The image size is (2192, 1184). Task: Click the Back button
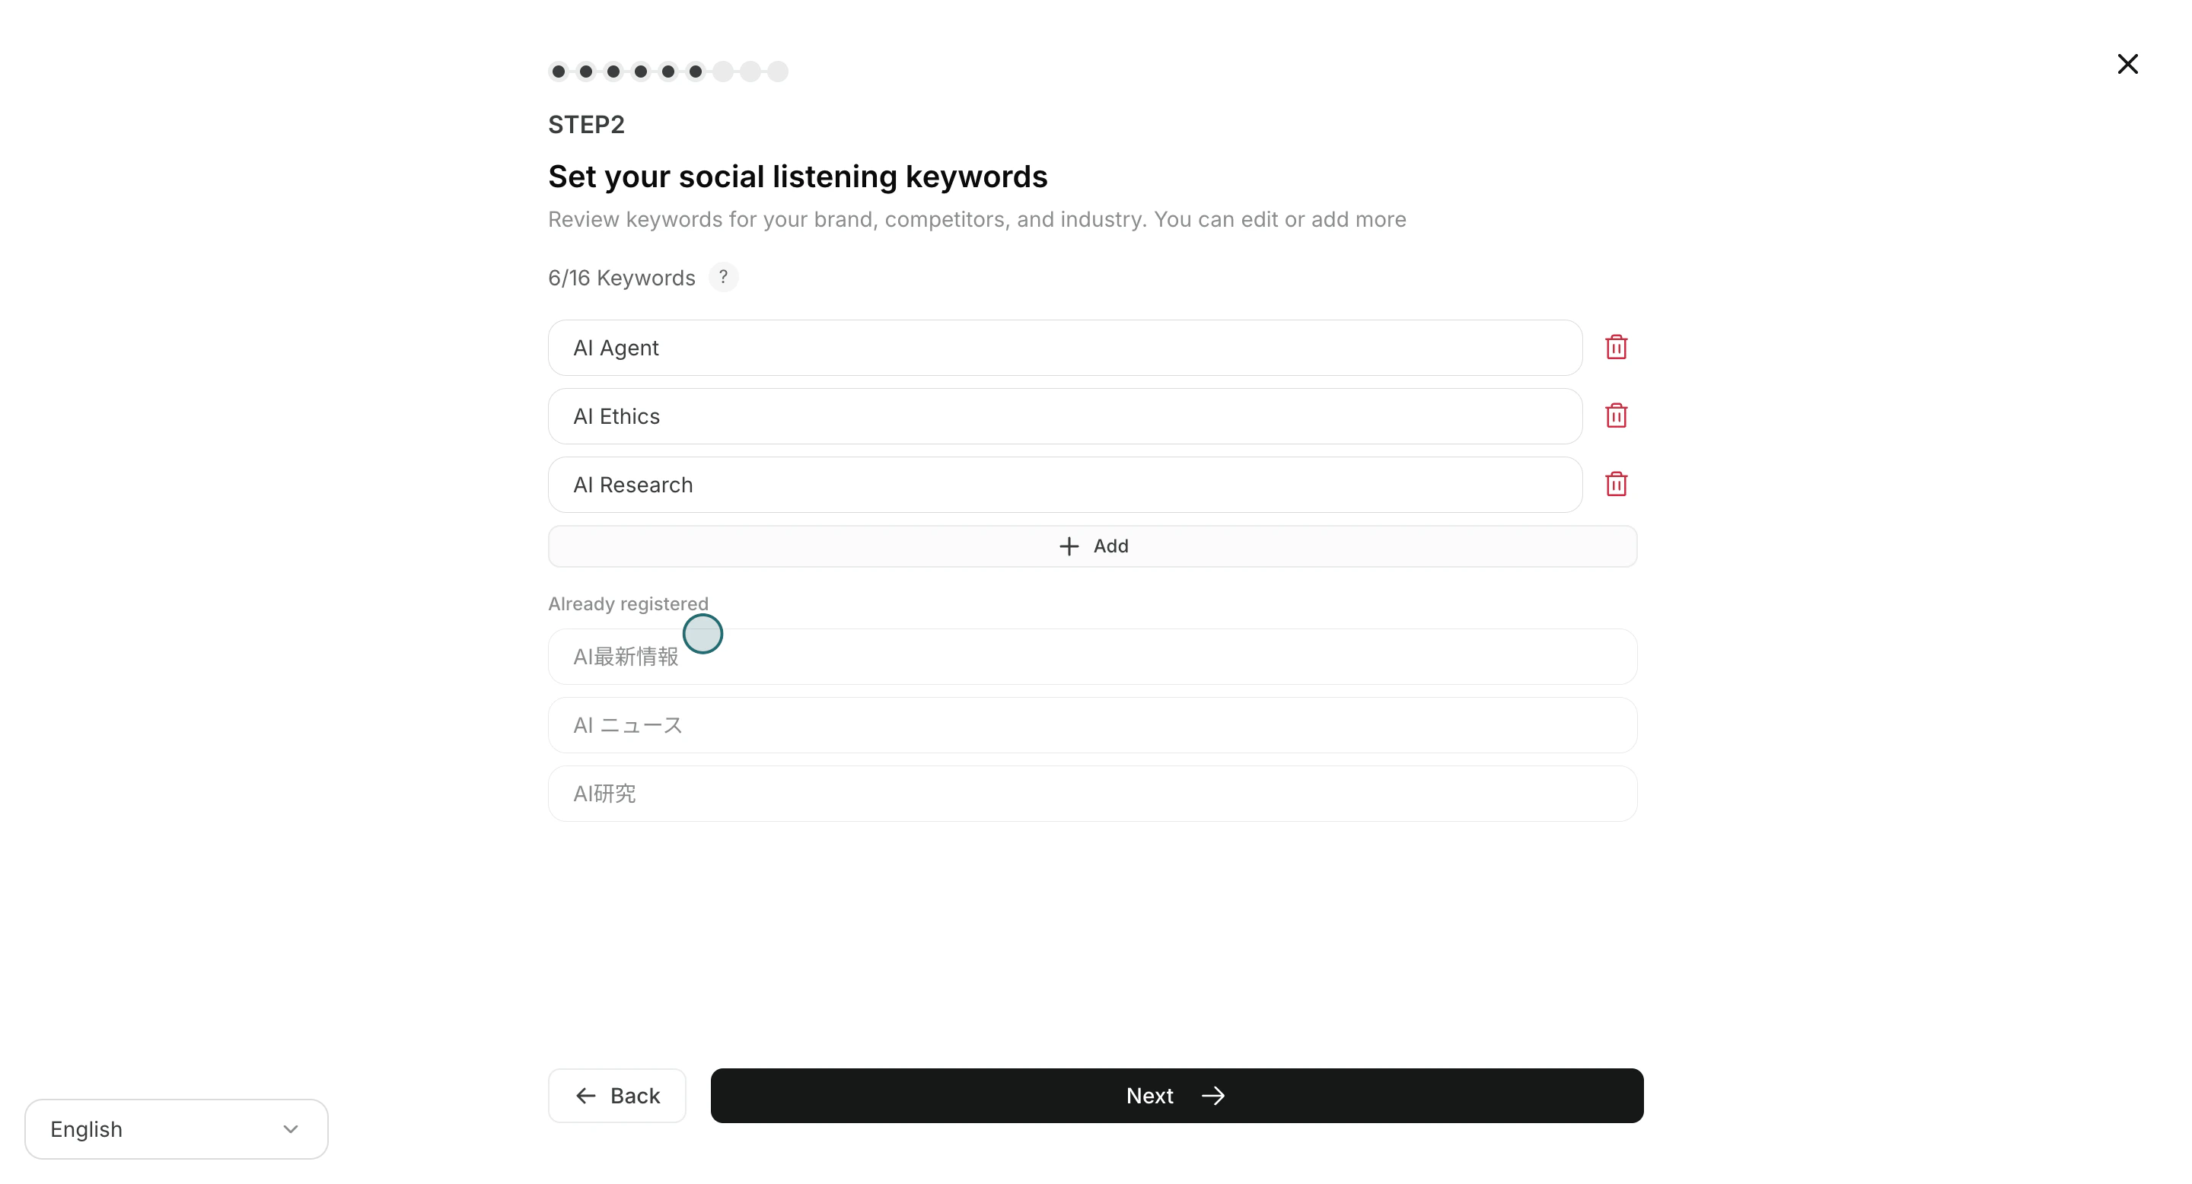click(x=616, y=1096)
